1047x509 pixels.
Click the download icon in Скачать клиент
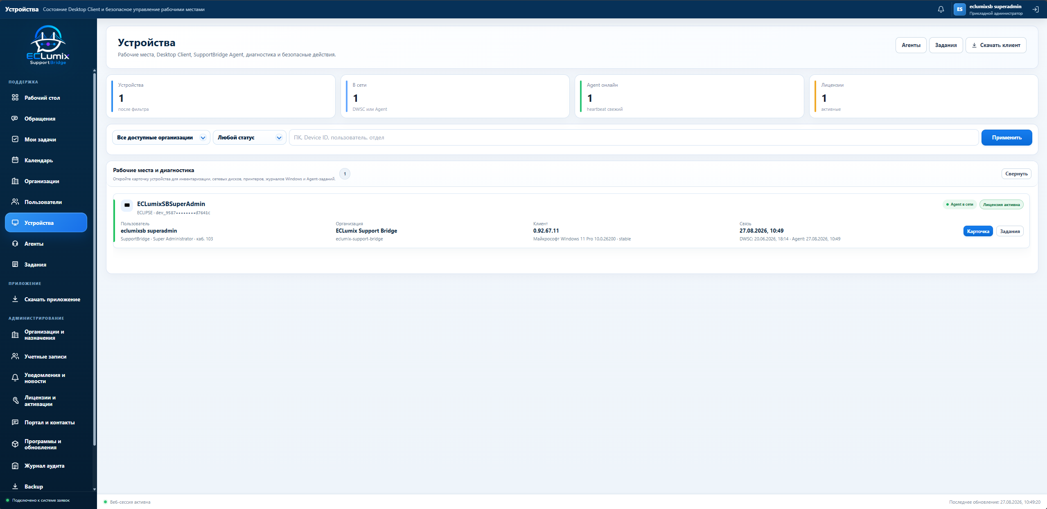pos(974,45)
